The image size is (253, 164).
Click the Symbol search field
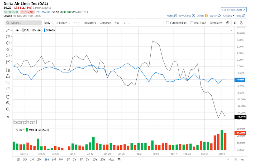[x=23, y=23]
